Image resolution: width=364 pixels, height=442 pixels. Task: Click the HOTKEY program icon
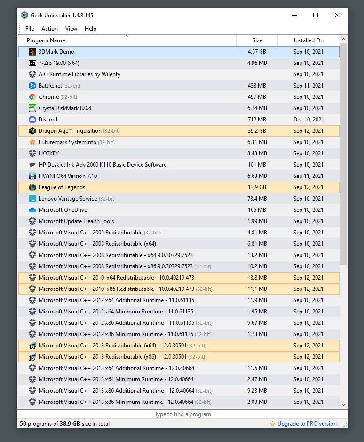pos(32,153)
